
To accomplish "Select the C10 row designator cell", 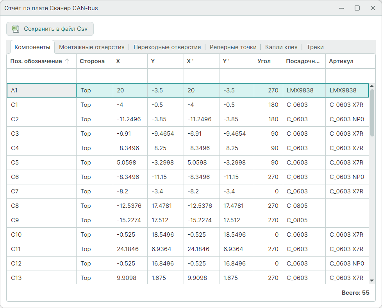I will pos(41,235).
